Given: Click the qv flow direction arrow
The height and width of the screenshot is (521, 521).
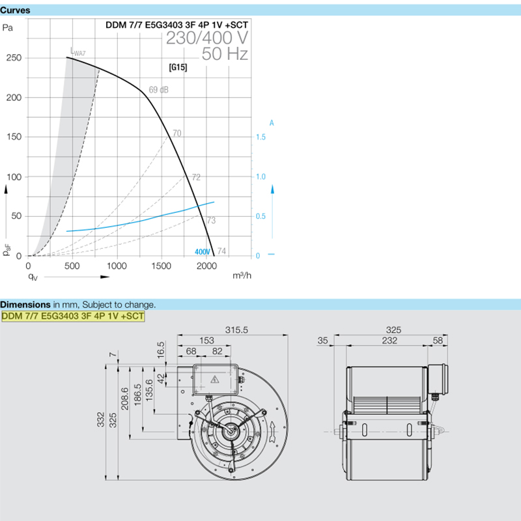Looking at the screenshot, I should pos(77,277).
